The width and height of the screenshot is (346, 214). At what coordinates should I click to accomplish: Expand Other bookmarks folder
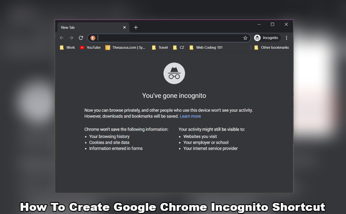click(271, 48)
